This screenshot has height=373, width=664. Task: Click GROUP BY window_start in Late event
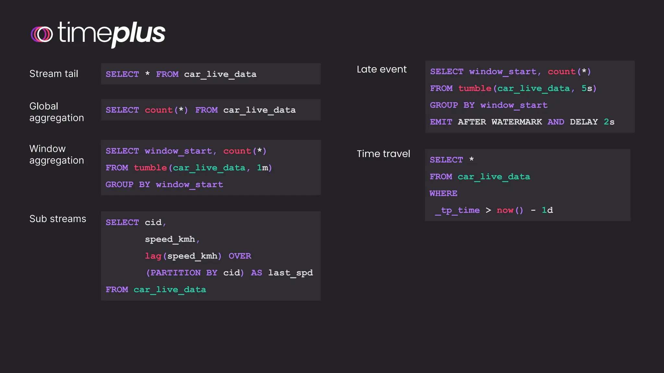click(489, 105)
